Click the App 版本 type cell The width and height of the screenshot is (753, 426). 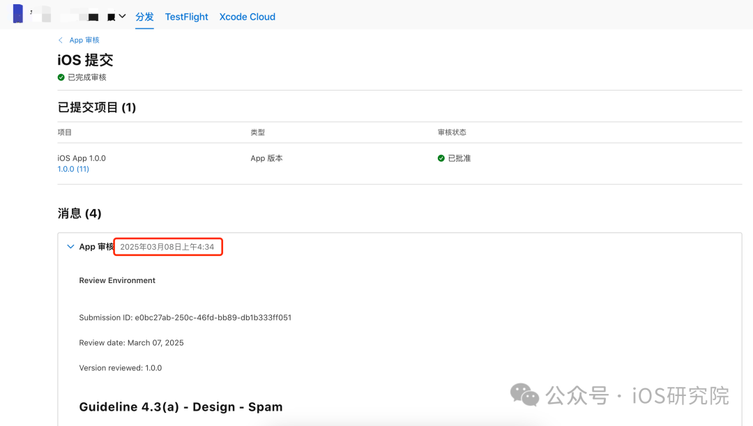tap(266, 158)
